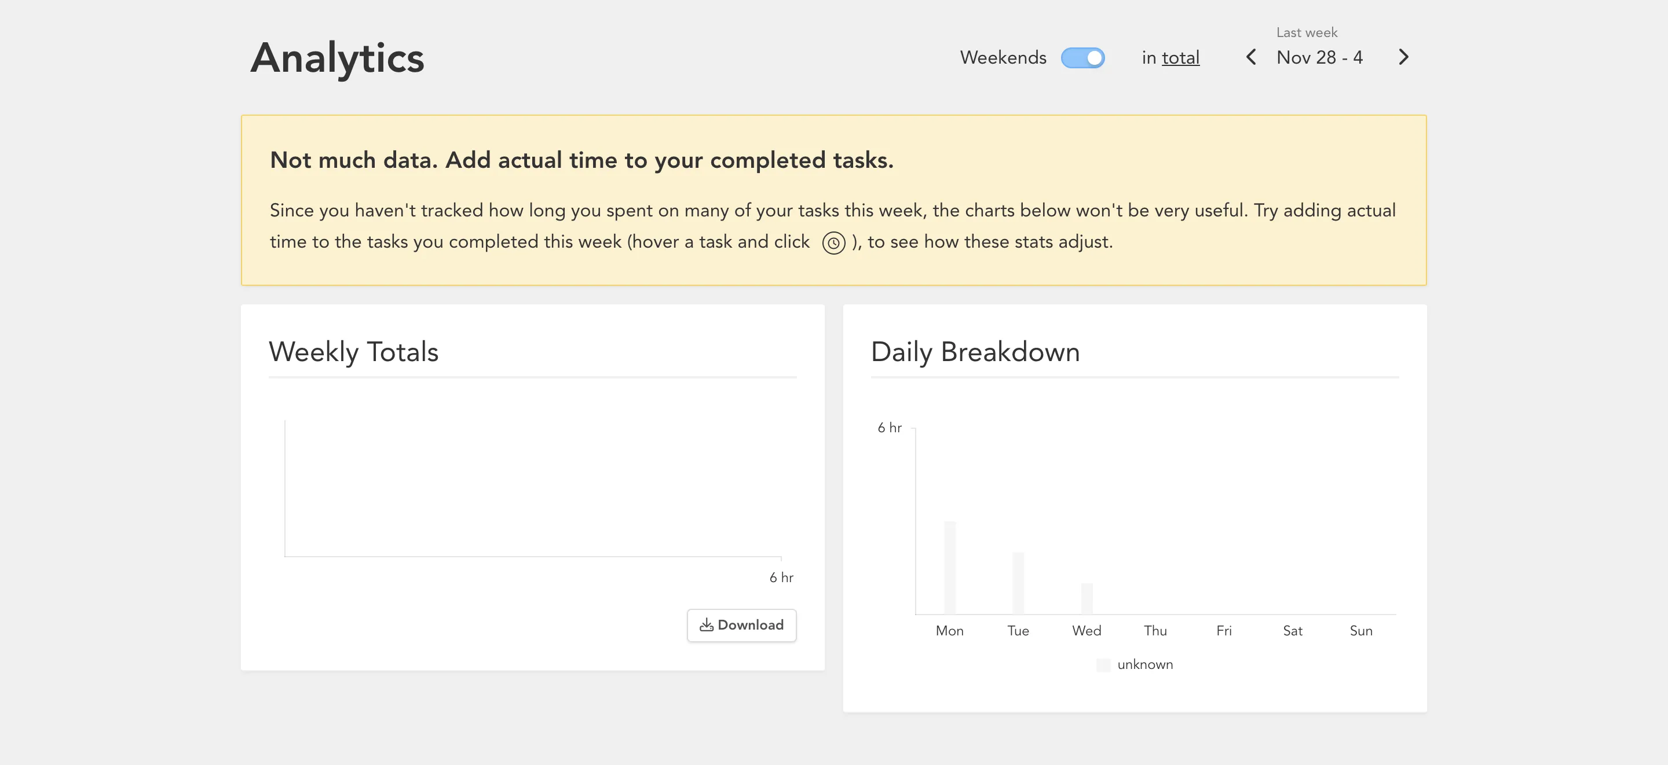Go to the previous week arrow
The image size is (1668, 765).
1251,57
